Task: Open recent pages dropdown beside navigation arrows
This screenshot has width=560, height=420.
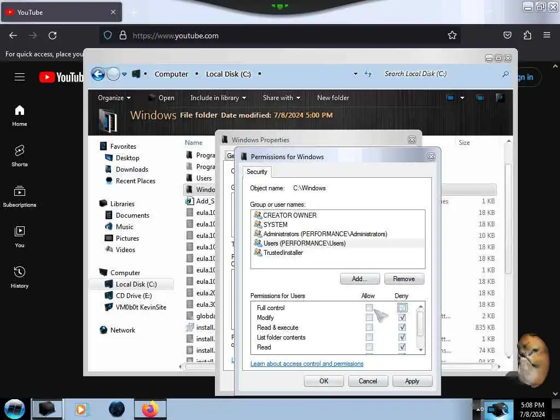Action: point(124,74)
